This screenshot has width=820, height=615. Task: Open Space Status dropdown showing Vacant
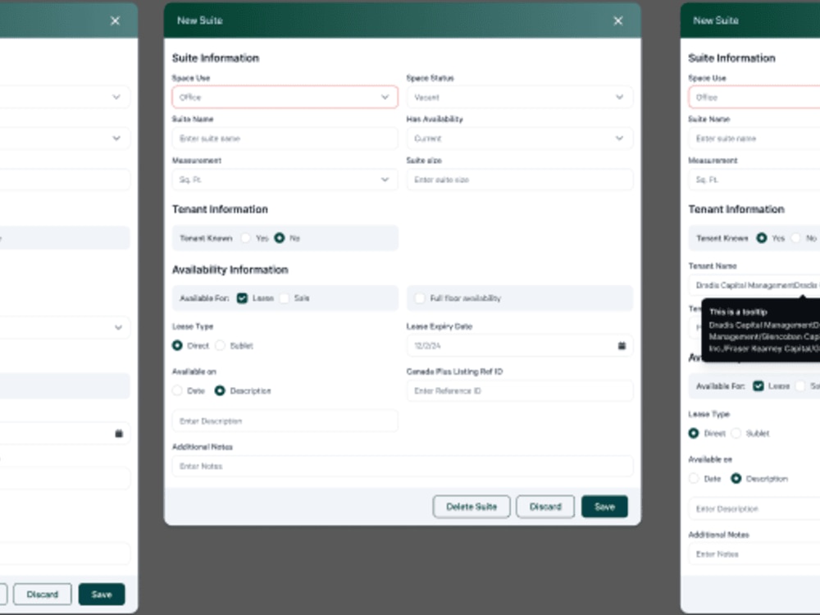coord(519,98)
